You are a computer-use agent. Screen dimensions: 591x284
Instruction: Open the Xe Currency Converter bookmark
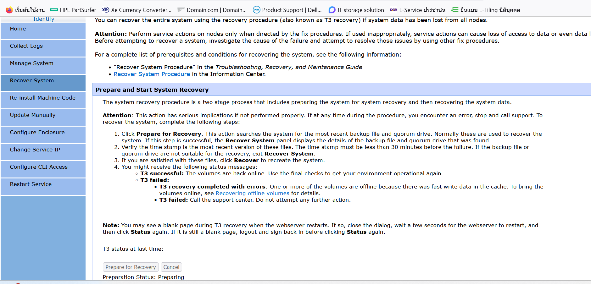[x=137, y=10]
